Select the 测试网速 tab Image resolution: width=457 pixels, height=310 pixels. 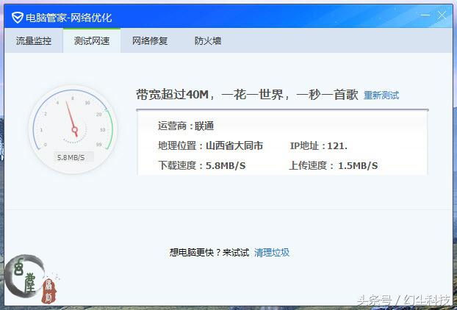(x=92, y=41)
